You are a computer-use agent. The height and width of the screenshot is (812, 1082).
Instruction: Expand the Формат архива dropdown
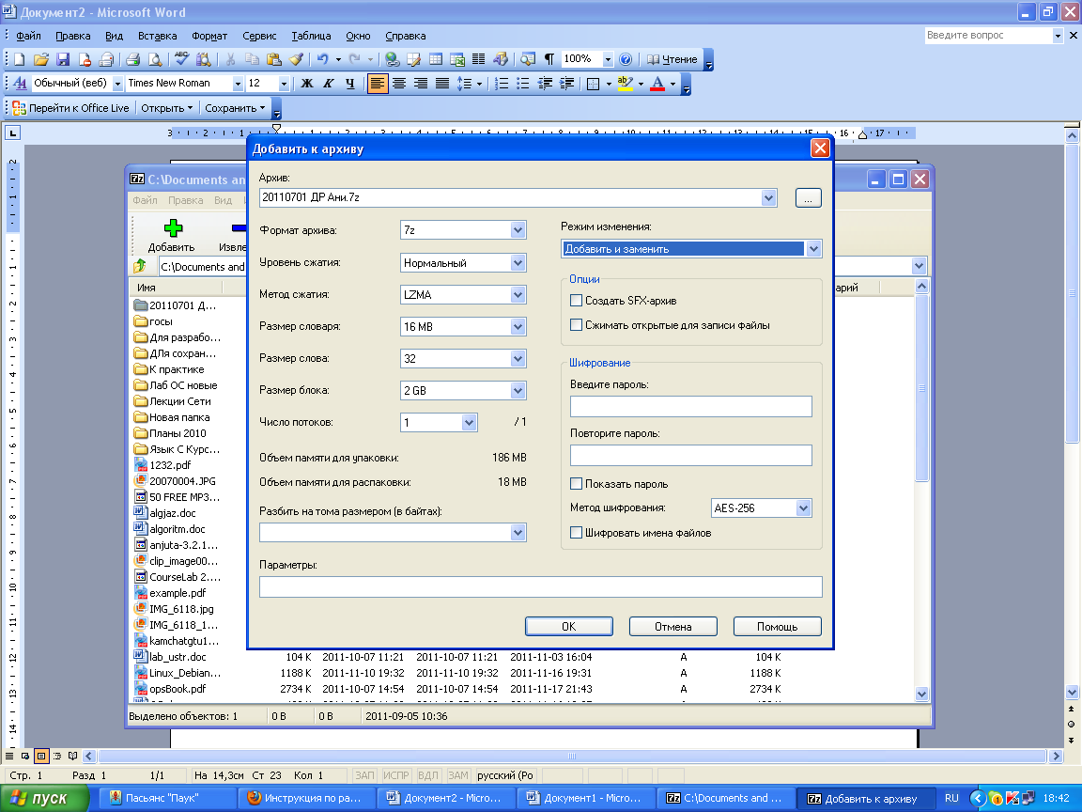click(x=518, y=230)
